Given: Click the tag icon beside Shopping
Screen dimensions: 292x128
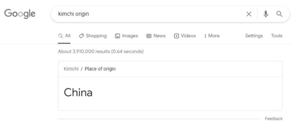Looking at the screenshot, I should [x=81, y=36].
